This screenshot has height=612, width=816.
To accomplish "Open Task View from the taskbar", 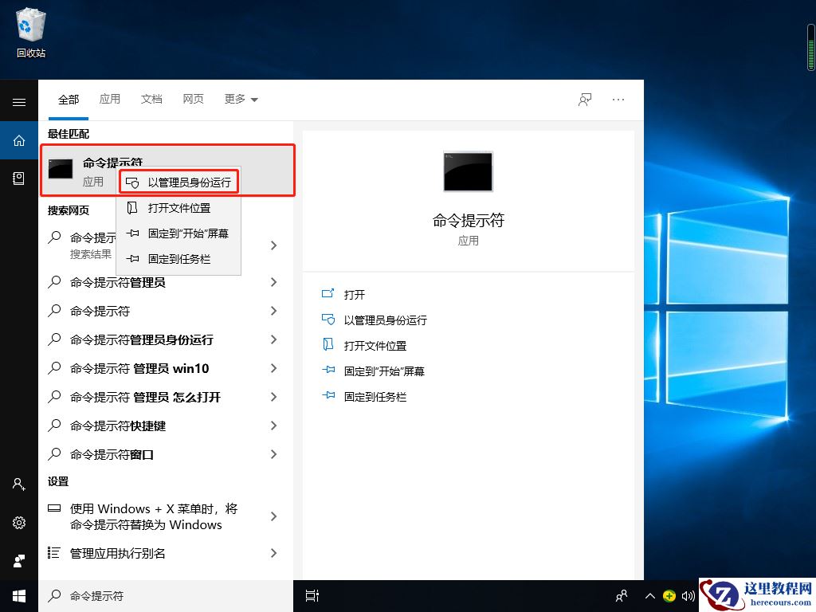I will tap(311, 595).
